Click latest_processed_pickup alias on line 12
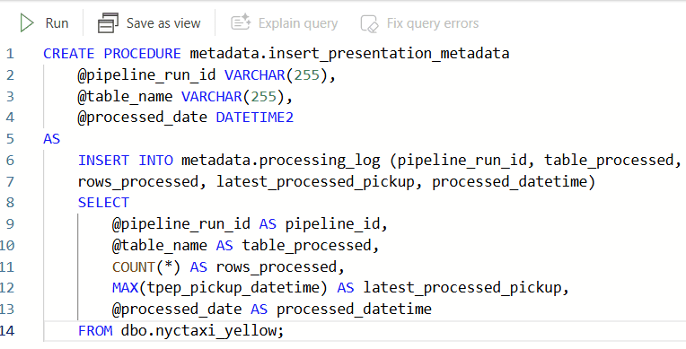Viewport: 686px width, 349px height. pos(462,288)
